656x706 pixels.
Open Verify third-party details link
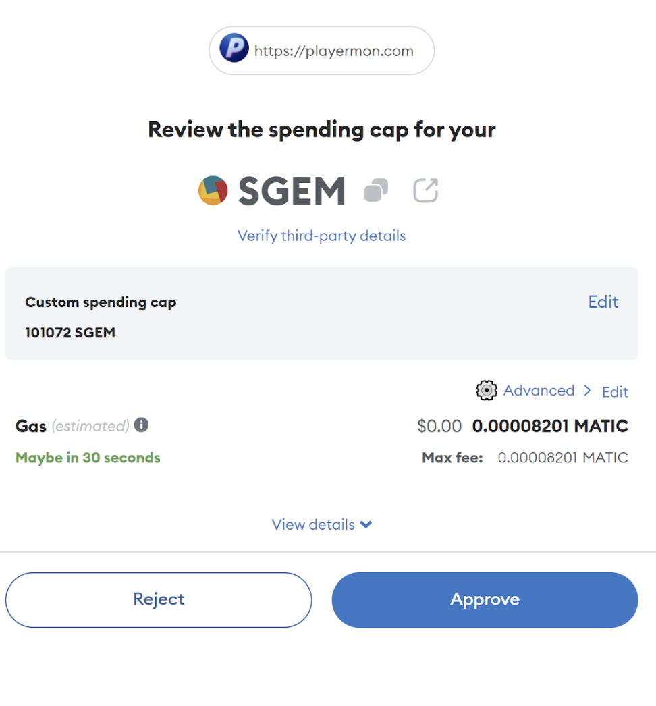pos(321,236)
